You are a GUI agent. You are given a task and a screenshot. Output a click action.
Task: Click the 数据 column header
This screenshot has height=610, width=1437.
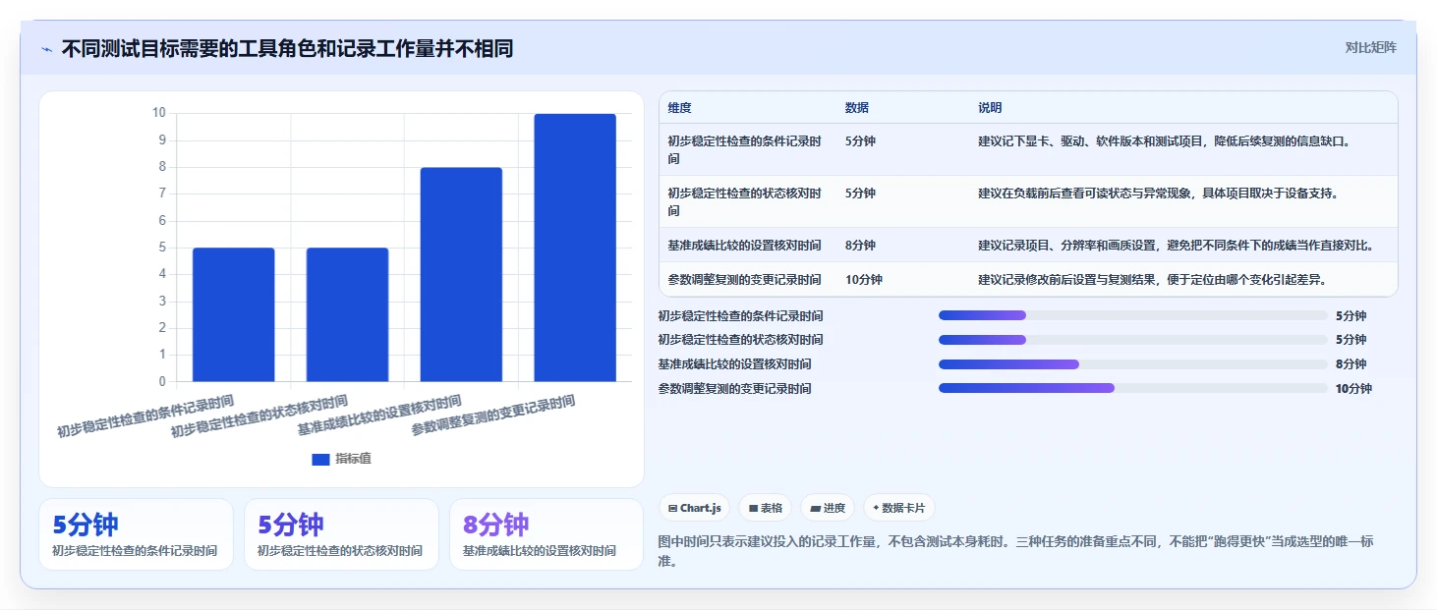click(x=856, y=108)
